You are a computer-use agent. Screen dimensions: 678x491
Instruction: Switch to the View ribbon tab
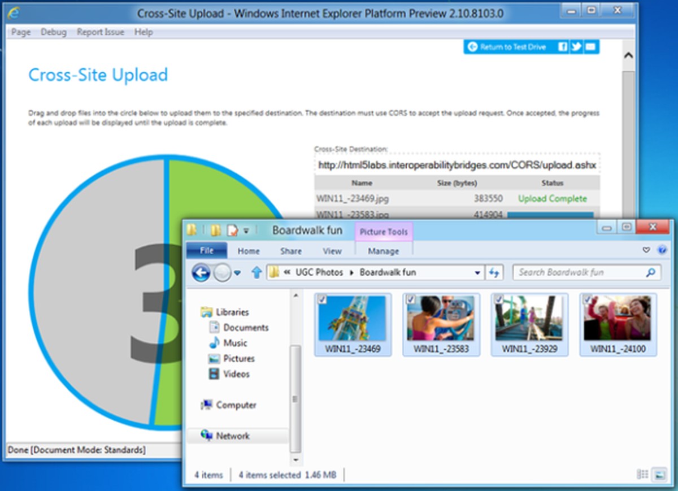point(332,251)
